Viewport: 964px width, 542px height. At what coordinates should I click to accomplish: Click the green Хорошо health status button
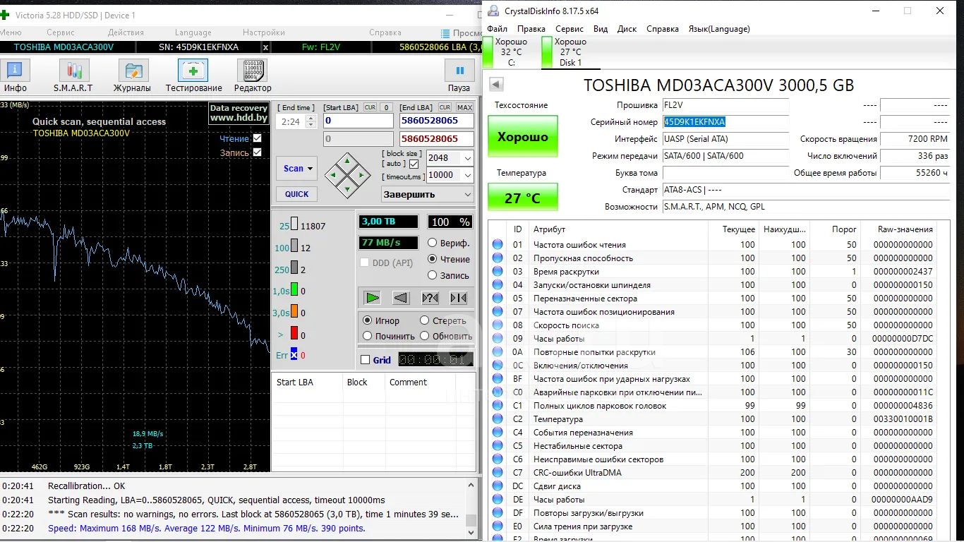point(522,137)
